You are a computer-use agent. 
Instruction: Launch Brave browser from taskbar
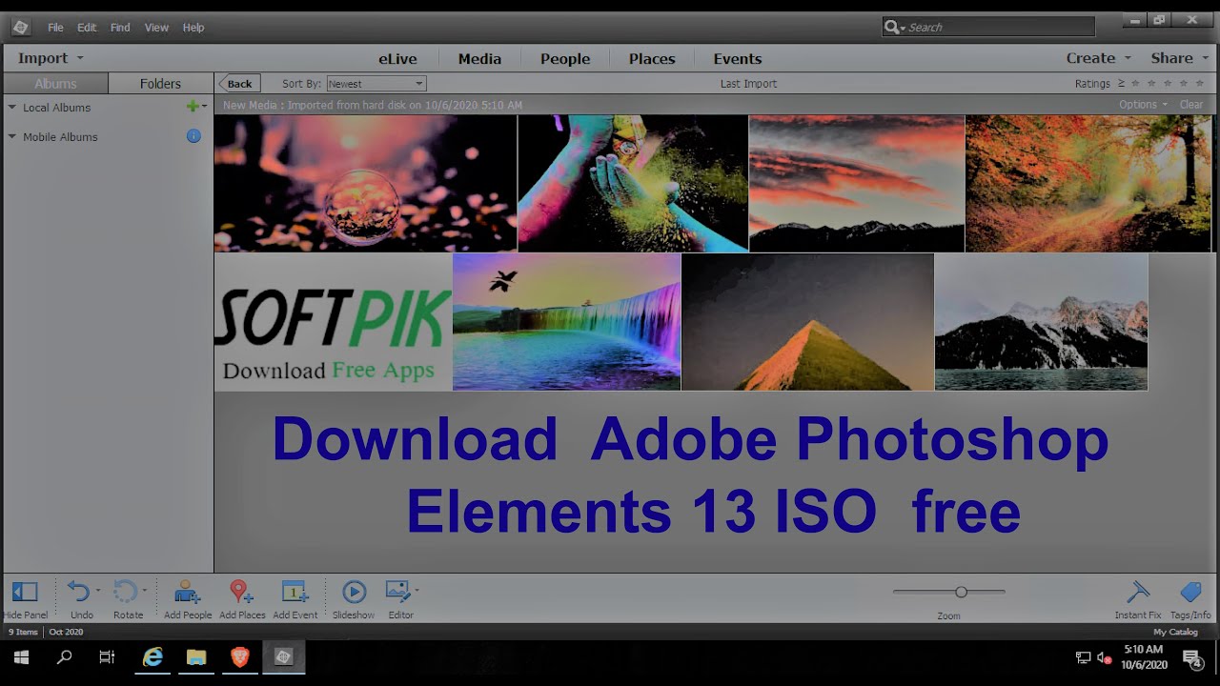click(240, 657)
